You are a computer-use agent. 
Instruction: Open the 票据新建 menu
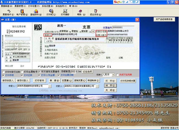[x=7, y=6]
